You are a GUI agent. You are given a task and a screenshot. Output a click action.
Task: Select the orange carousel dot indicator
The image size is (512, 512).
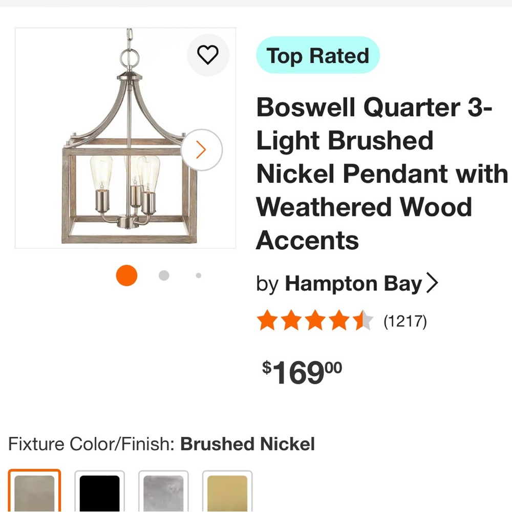tap(126, 275)
